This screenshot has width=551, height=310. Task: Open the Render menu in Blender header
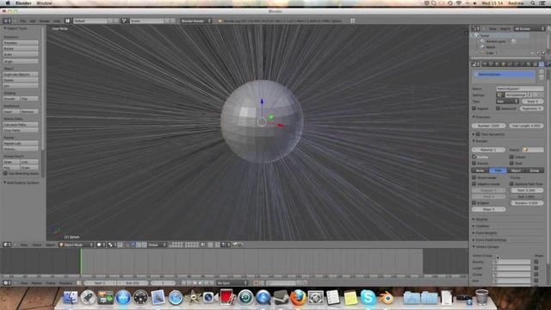(44, 21)
